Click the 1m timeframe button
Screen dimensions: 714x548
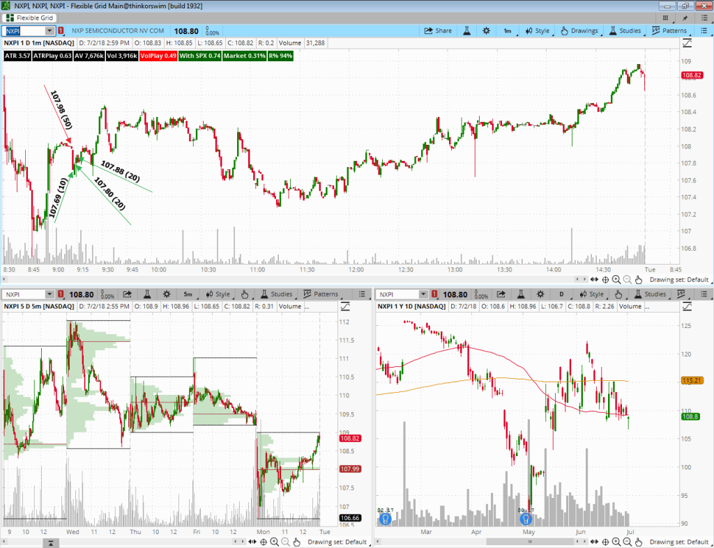(x=508, y=31)
